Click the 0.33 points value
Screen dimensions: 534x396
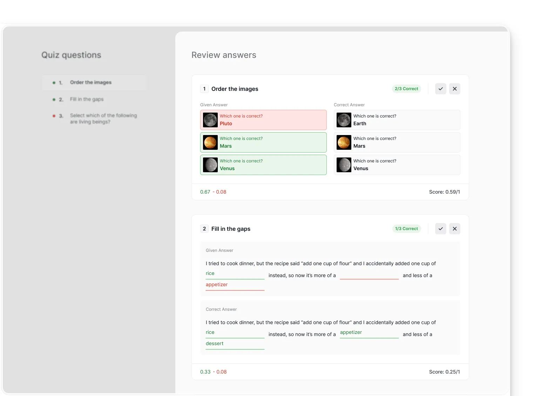click(205, 372)
